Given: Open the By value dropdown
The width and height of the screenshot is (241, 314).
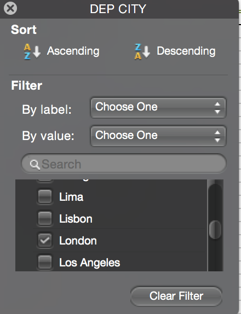Looking at the screenshot, I should click(158, 136).
